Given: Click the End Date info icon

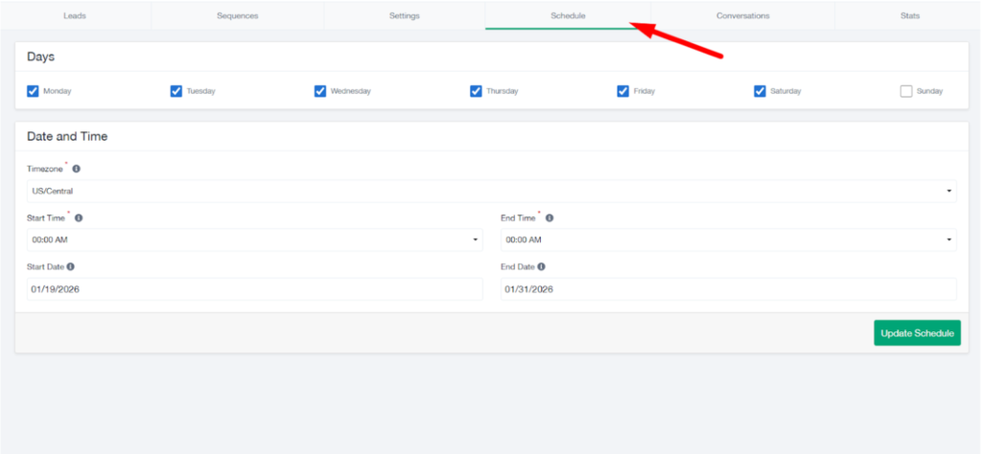Looking at the screenshot, I should click(542, 267).
